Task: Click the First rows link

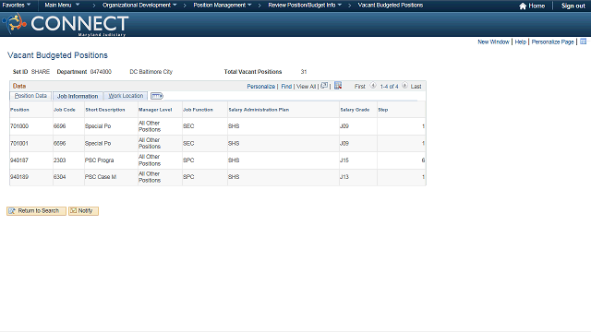Action: [x=359, y=86]
